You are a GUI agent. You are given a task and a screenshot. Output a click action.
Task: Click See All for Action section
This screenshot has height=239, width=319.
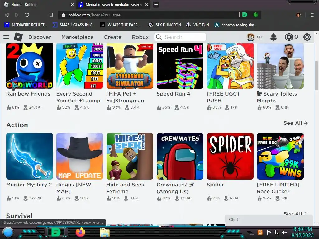pos(296,123)
